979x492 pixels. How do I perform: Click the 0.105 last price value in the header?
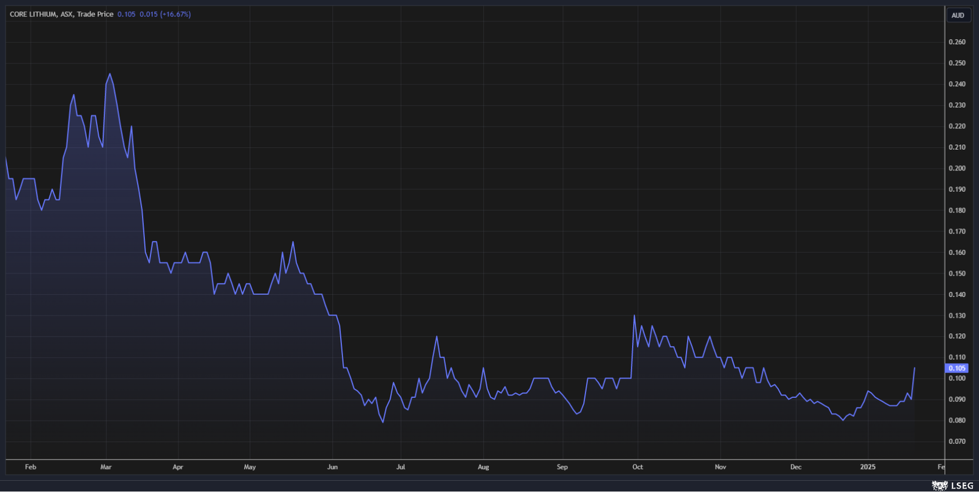[127, 14]
